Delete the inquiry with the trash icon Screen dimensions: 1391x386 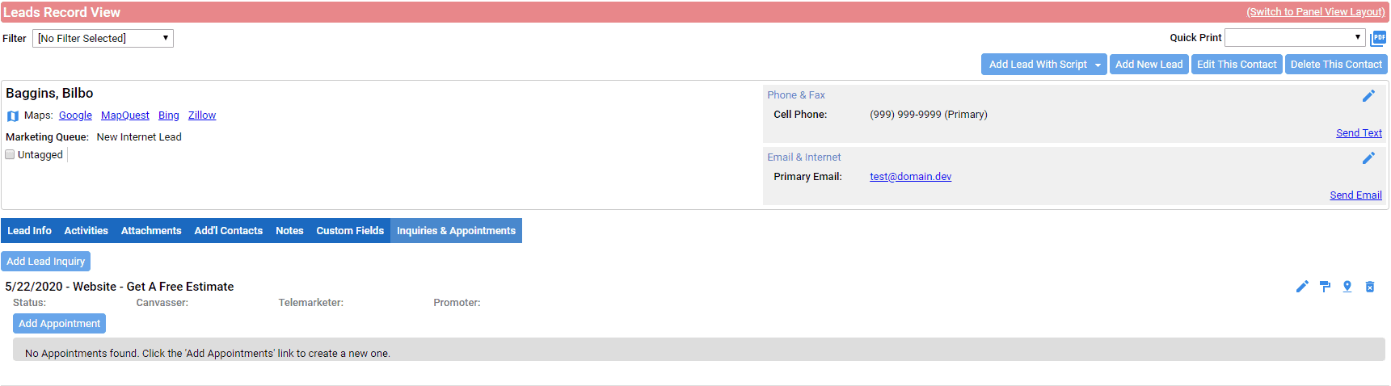[x=1370, y=287]
